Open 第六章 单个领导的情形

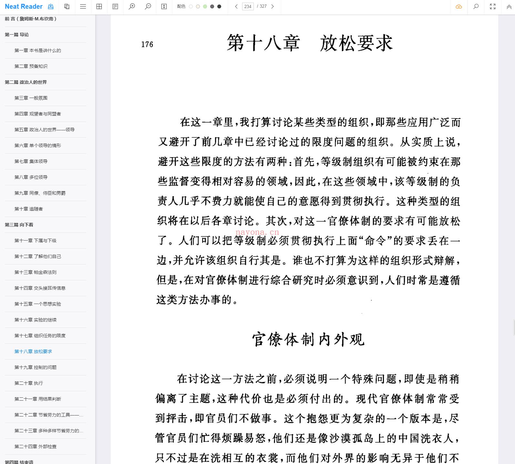point(38,146)
